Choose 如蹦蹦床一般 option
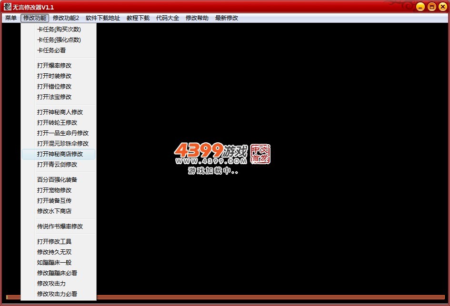The image size is (450, 306). coord(59,262)
